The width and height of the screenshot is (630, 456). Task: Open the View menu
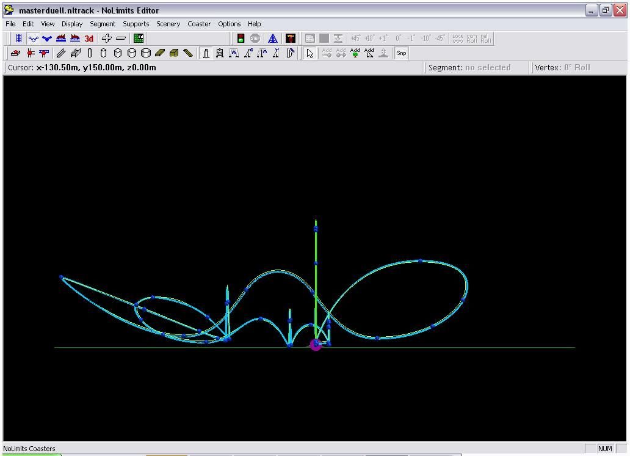[x=48, y=24]
